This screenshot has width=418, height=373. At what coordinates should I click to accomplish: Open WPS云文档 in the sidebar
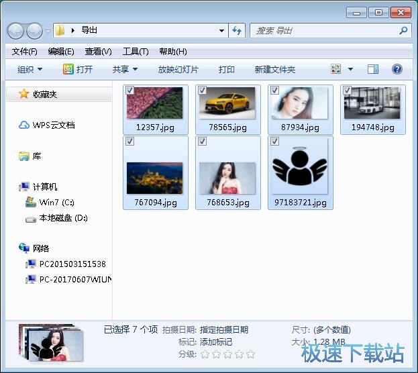(54, 125)
